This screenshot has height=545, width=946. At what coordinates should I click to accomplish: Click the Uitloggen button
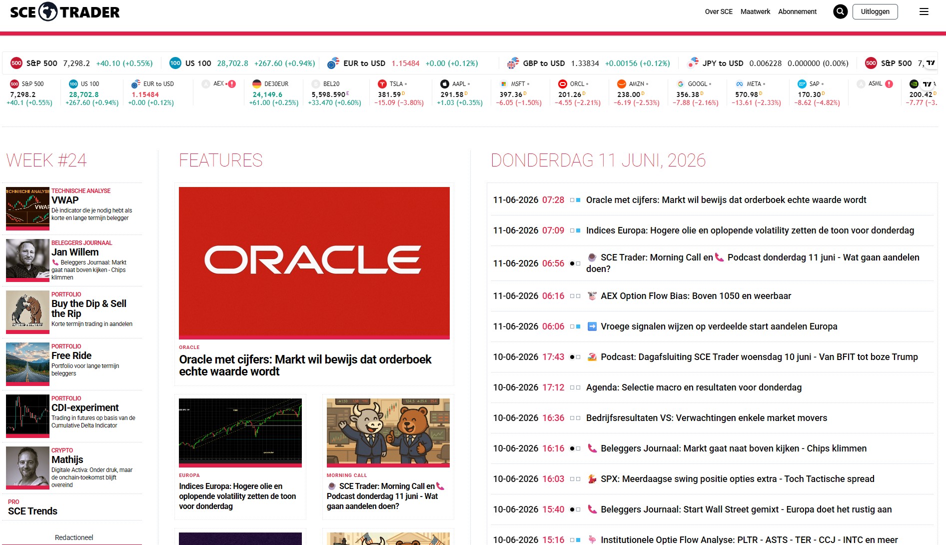[x=875, y=11]
